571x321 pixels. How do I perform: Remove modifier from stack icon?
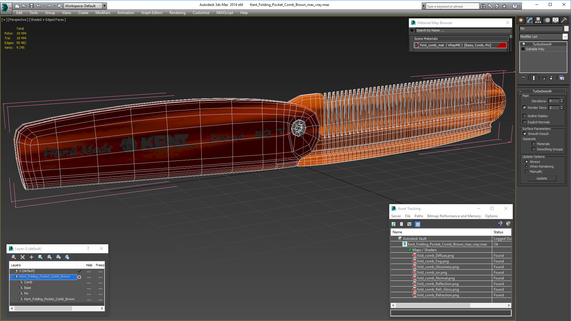click(x=551, y=78)
